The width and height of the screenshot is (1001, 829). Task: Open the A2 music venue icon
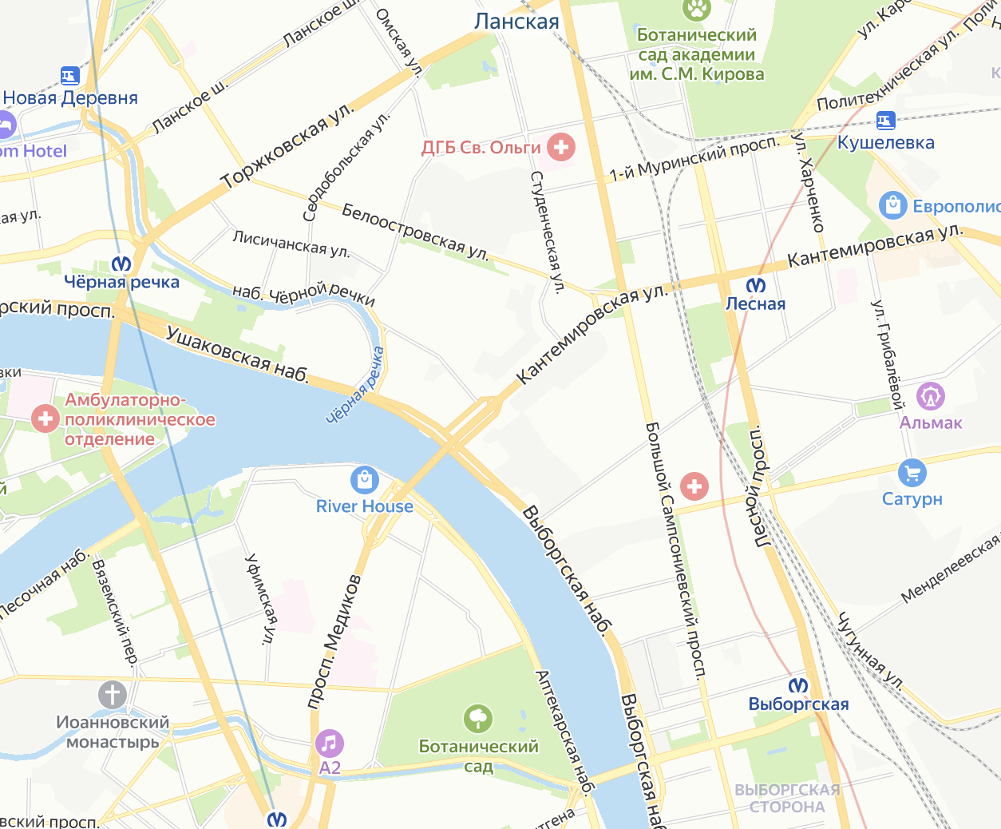point(330,744)
